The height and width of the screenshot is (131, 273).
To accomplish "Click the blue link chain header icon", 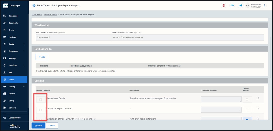I will coord(232,5).
